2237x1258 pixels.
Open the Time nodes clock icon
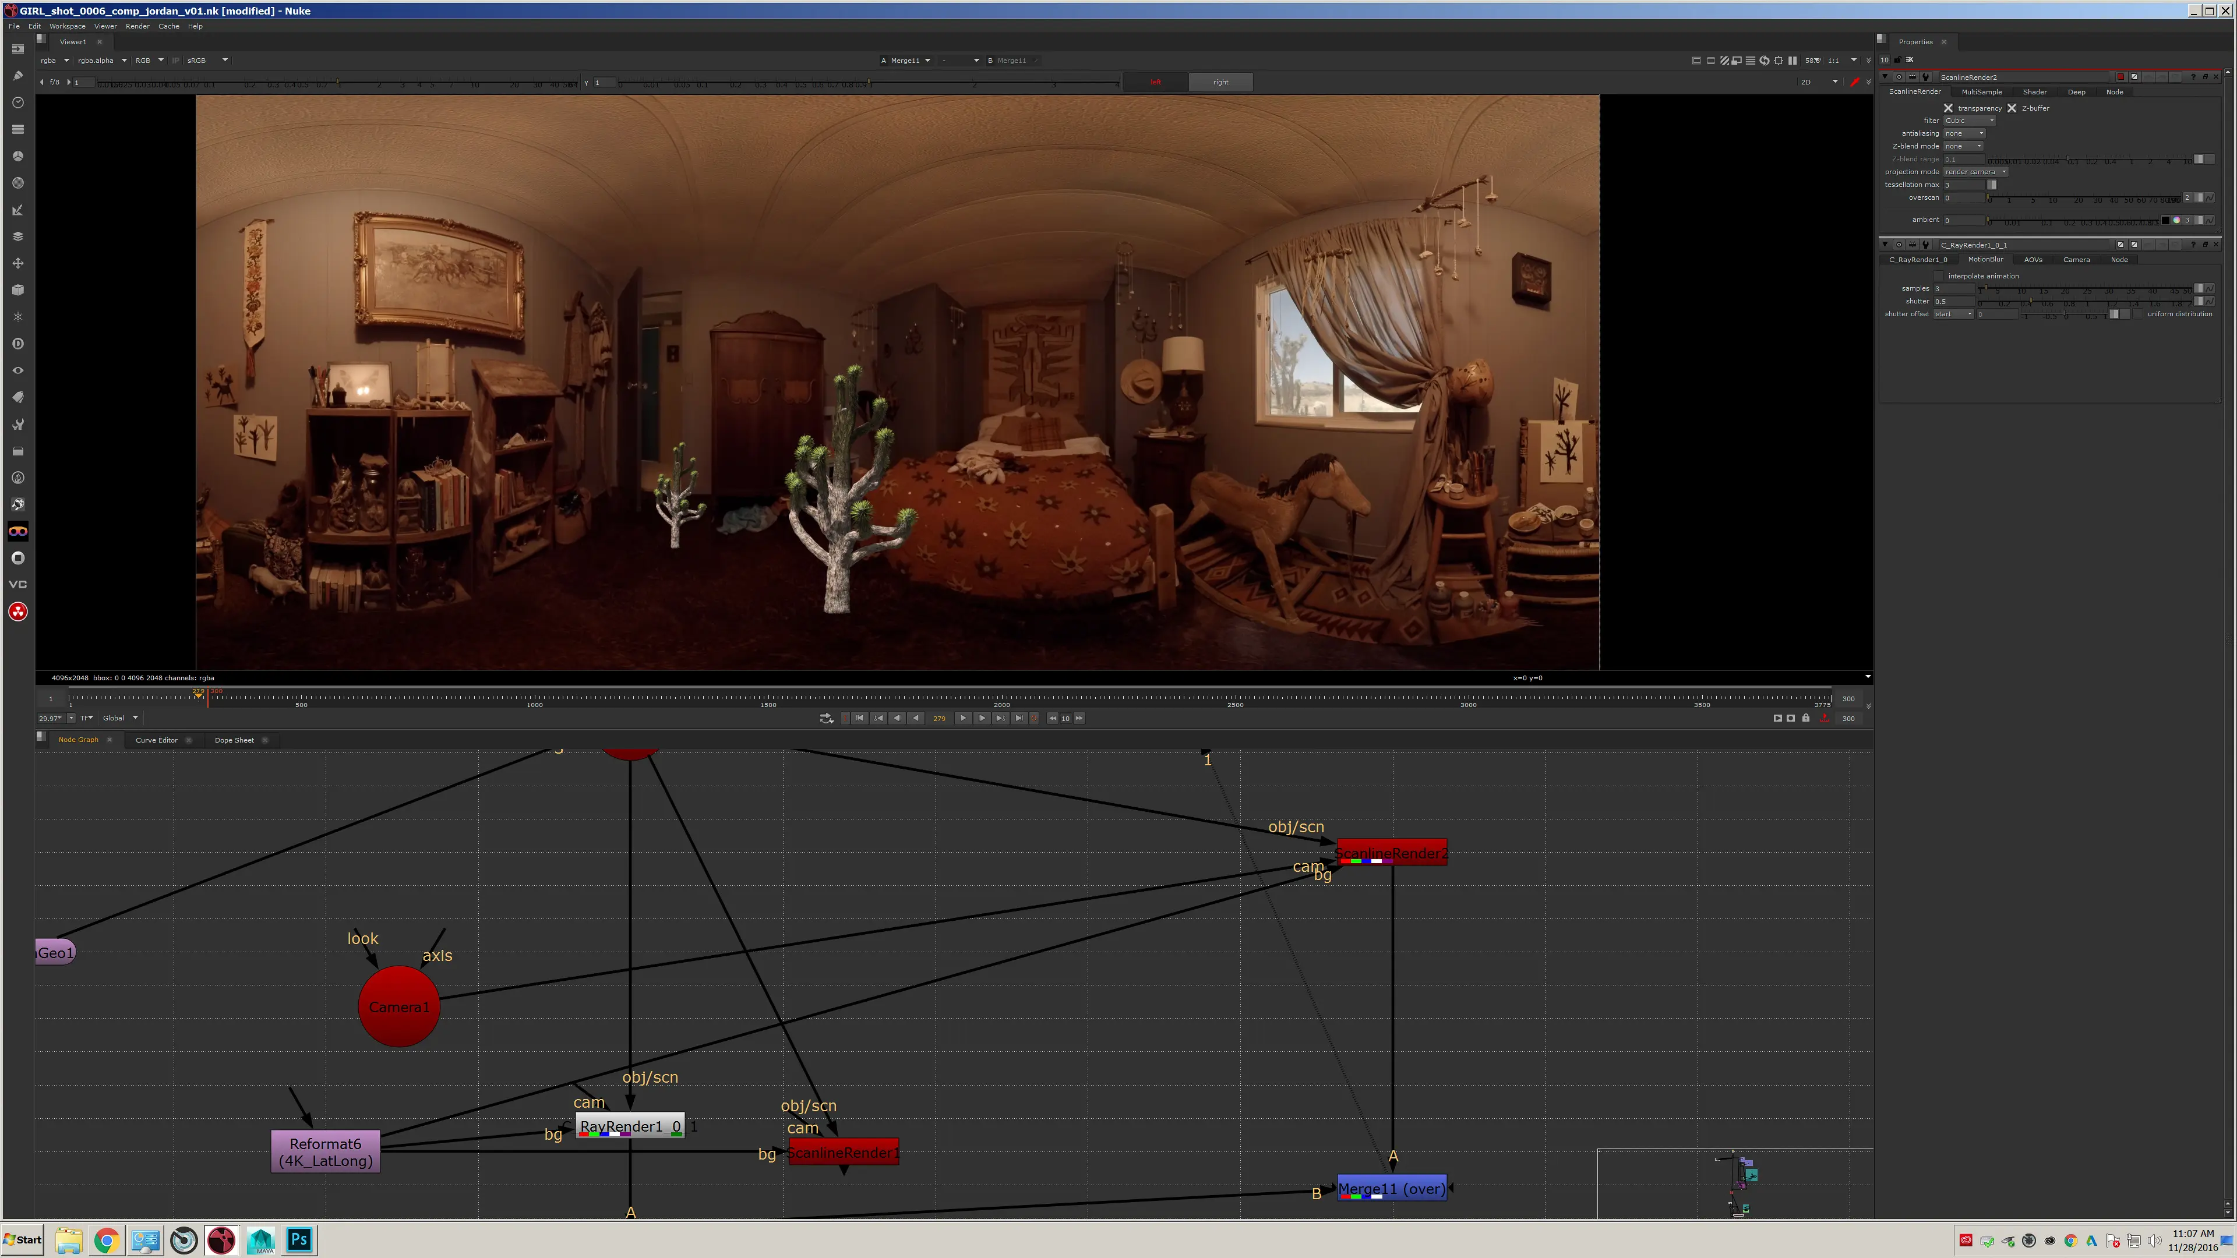click(x=17, y=103)
